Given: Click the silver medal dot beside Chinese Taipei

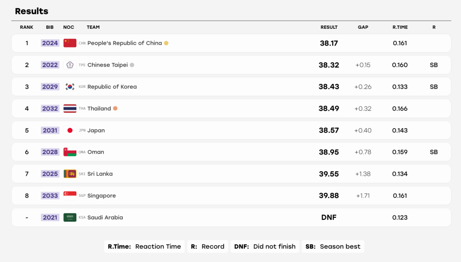Looking at the screenshot, I should (132, 65).
